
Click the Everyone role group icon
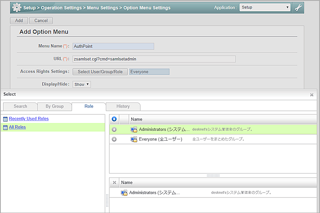tap(134, 139)
